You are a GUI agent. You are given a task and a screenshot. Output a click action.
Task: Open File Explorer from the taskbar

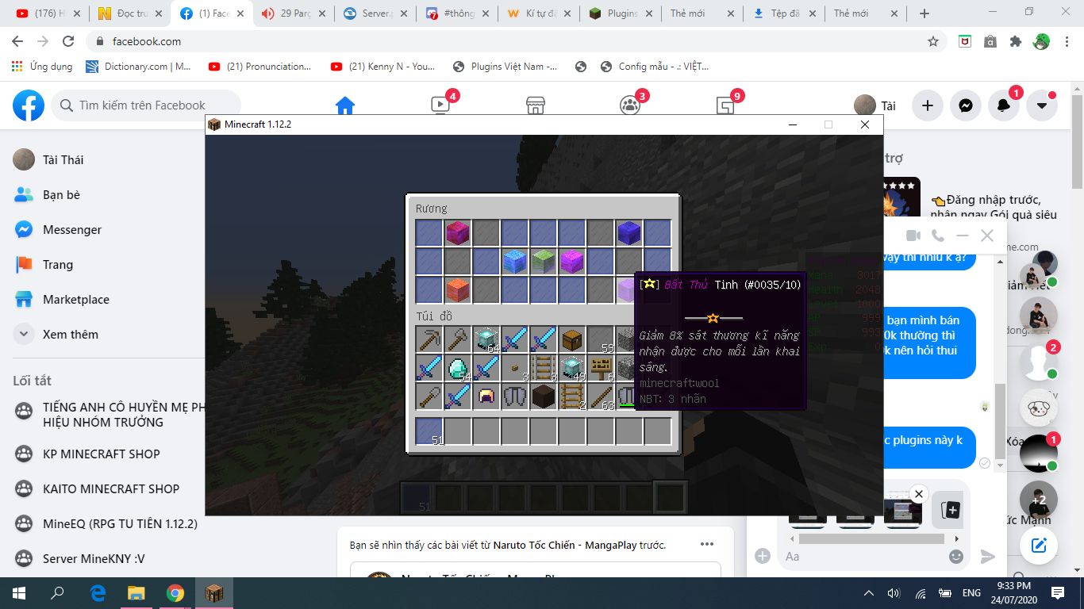pos(136,592)
